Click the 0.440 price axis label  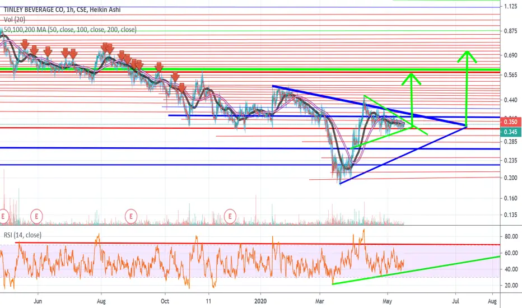click(x=510, y=100)
